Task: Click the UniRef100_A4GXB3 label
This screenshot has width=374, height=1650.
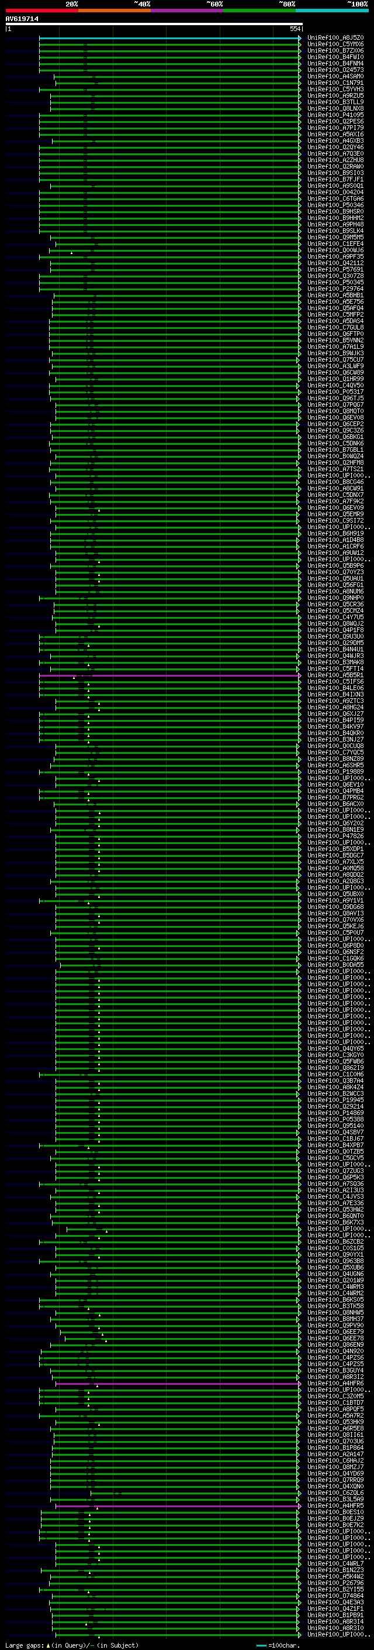Action: [x=335, y=141]
